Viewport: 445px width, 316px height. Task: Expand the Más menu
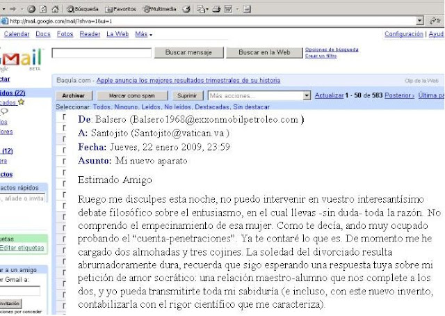click(143, 34)
